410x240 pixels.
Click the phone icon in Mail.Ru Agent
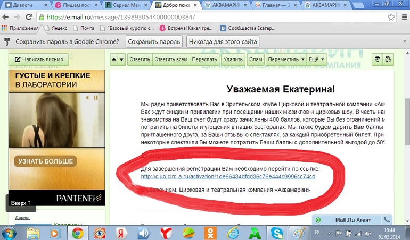tap(387, 220)
